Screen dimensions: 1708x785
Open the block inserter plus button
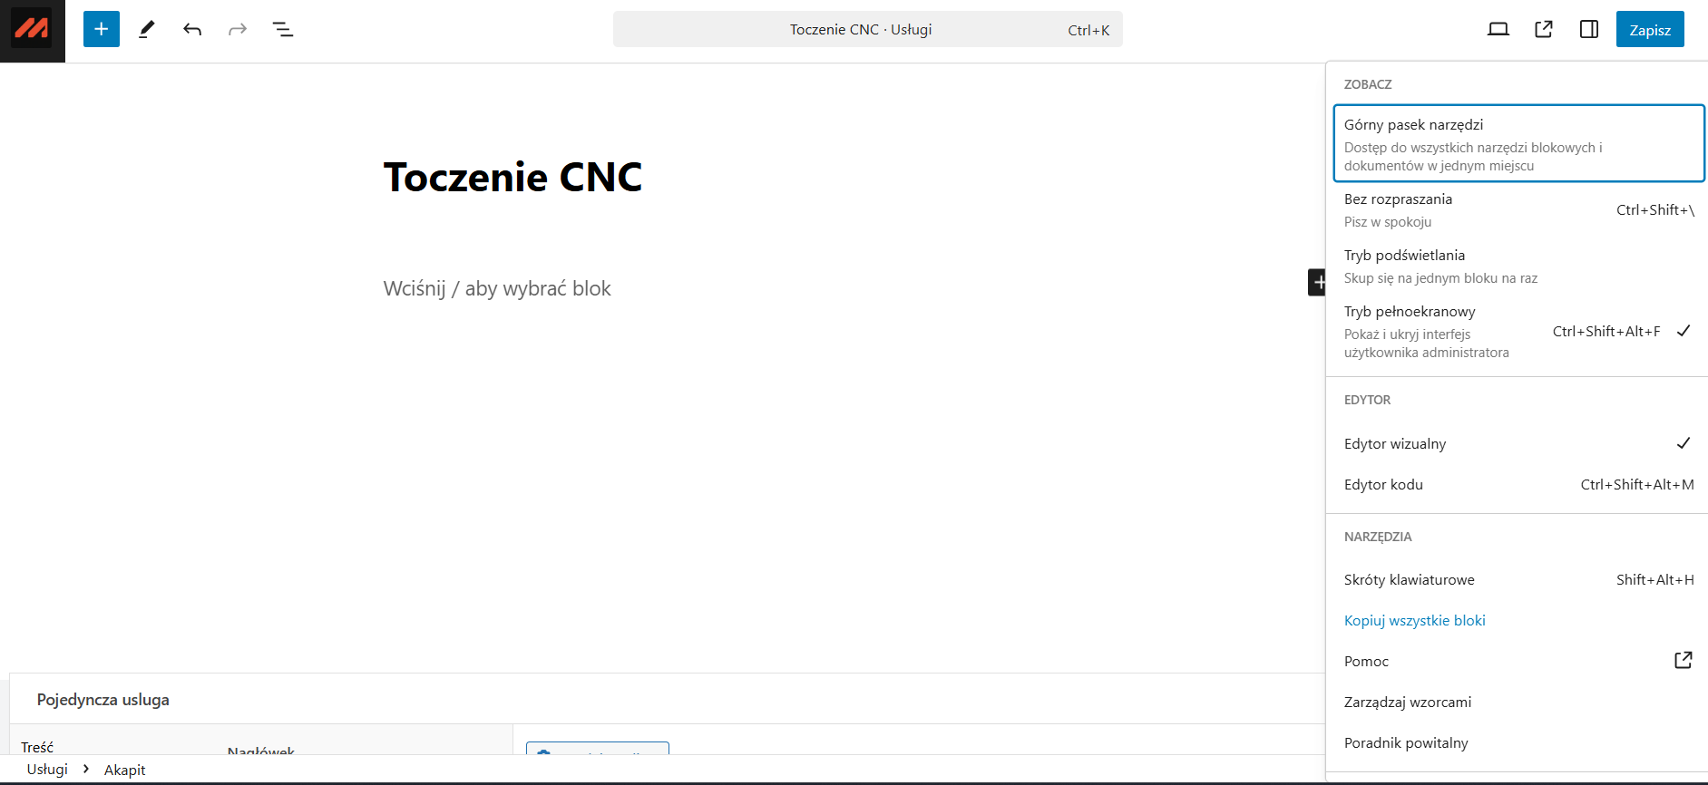(x=102, y=29)
